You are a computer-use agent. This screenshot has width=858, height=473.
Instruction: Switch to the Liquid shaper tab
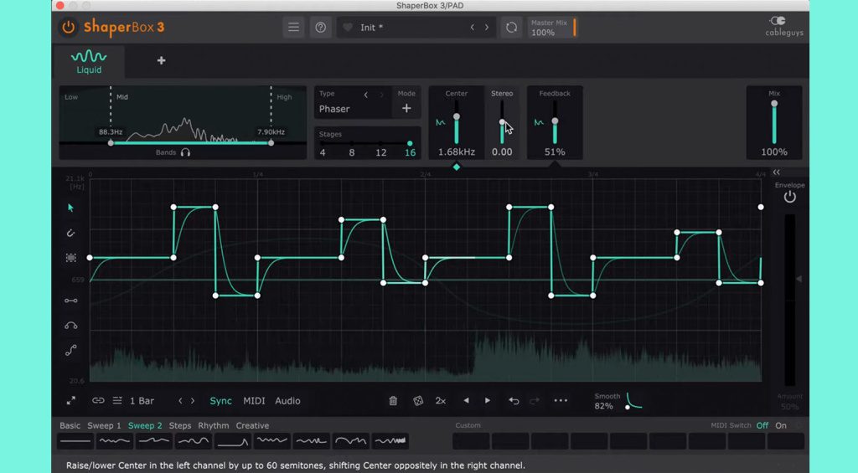point(89,62)
